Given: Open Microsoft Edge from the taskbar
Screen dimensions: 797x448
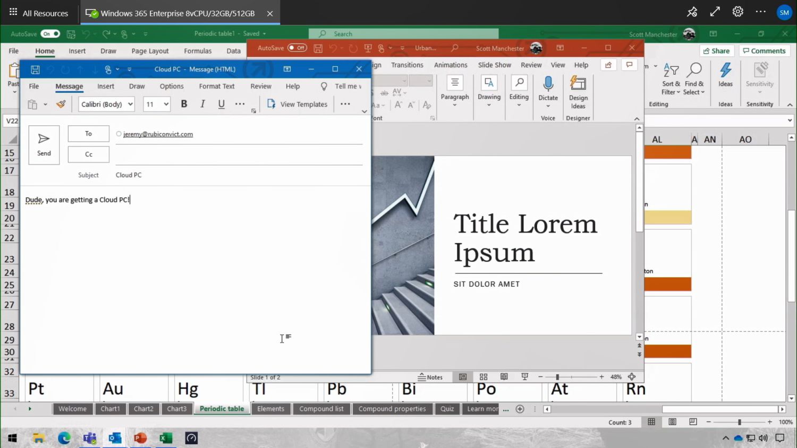Looking at the screenshot, I should tap(64, 438).
